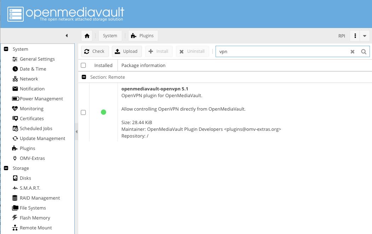Screen dimensions: 372x234
Task: Open Remote Mount under Storage
Action: click(x=36, y=228)
